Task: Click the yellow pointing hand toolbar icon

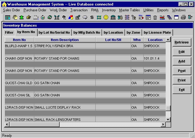Action: click(x=29, y=17)
